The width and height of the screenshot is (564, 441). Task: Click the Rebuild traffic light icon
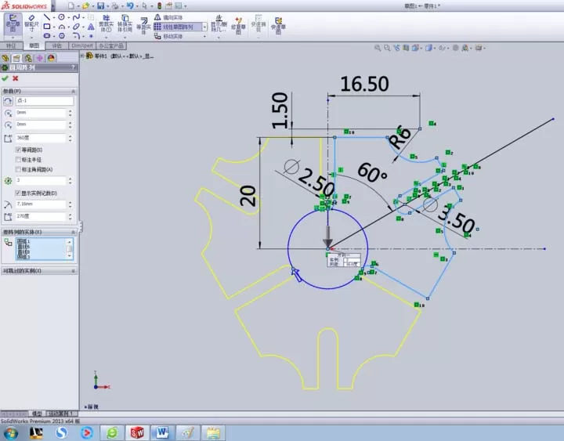[159, 5]
